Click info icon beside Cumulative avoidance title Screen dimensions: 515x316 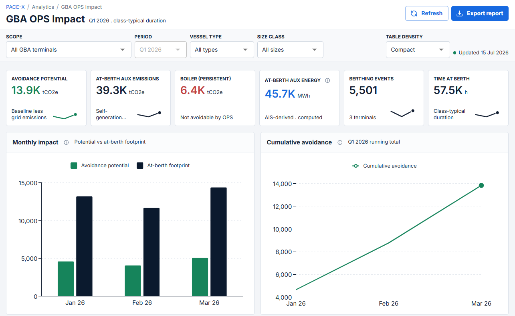click(340, 142)
